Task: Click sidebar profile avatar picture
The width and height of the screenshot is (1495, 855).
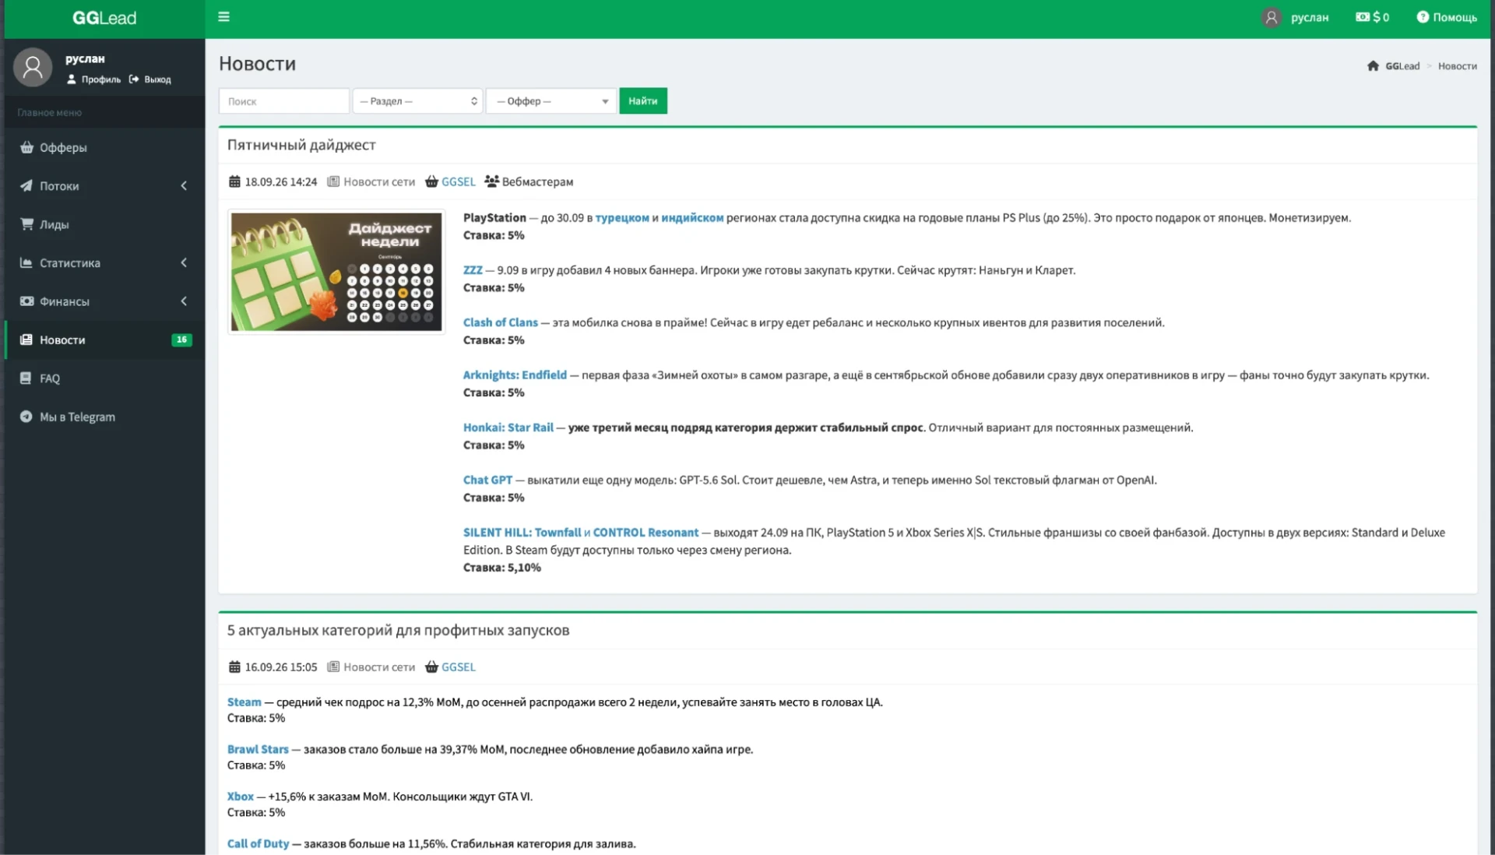Action: pyautogui.click(x=33, y=67)
